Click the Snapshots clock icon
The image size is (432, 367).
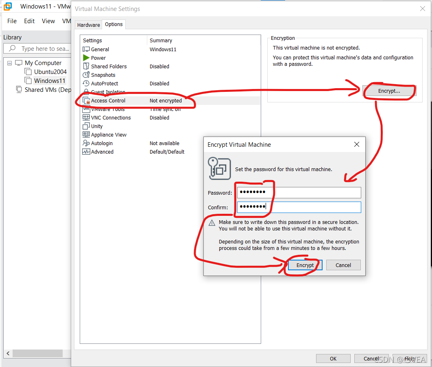pos(86,75)
